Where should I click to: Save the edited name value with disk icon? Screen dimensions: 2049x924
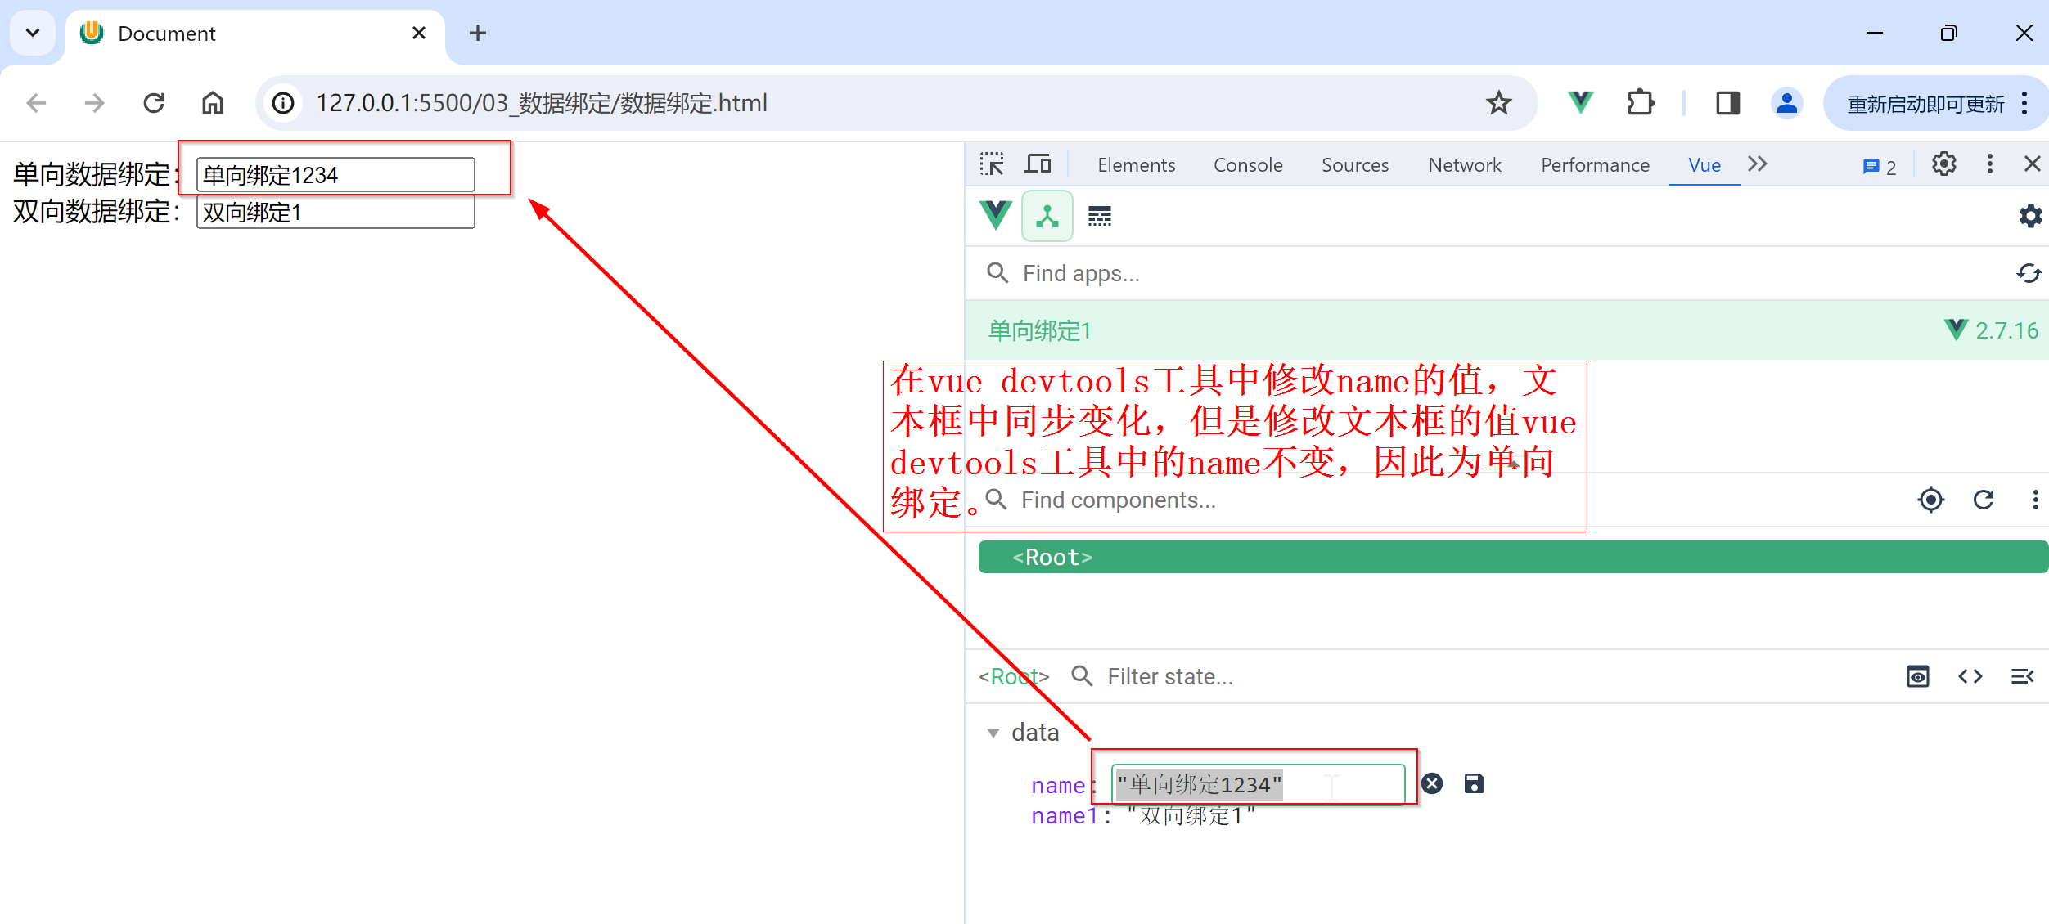tap(1474, 784)
